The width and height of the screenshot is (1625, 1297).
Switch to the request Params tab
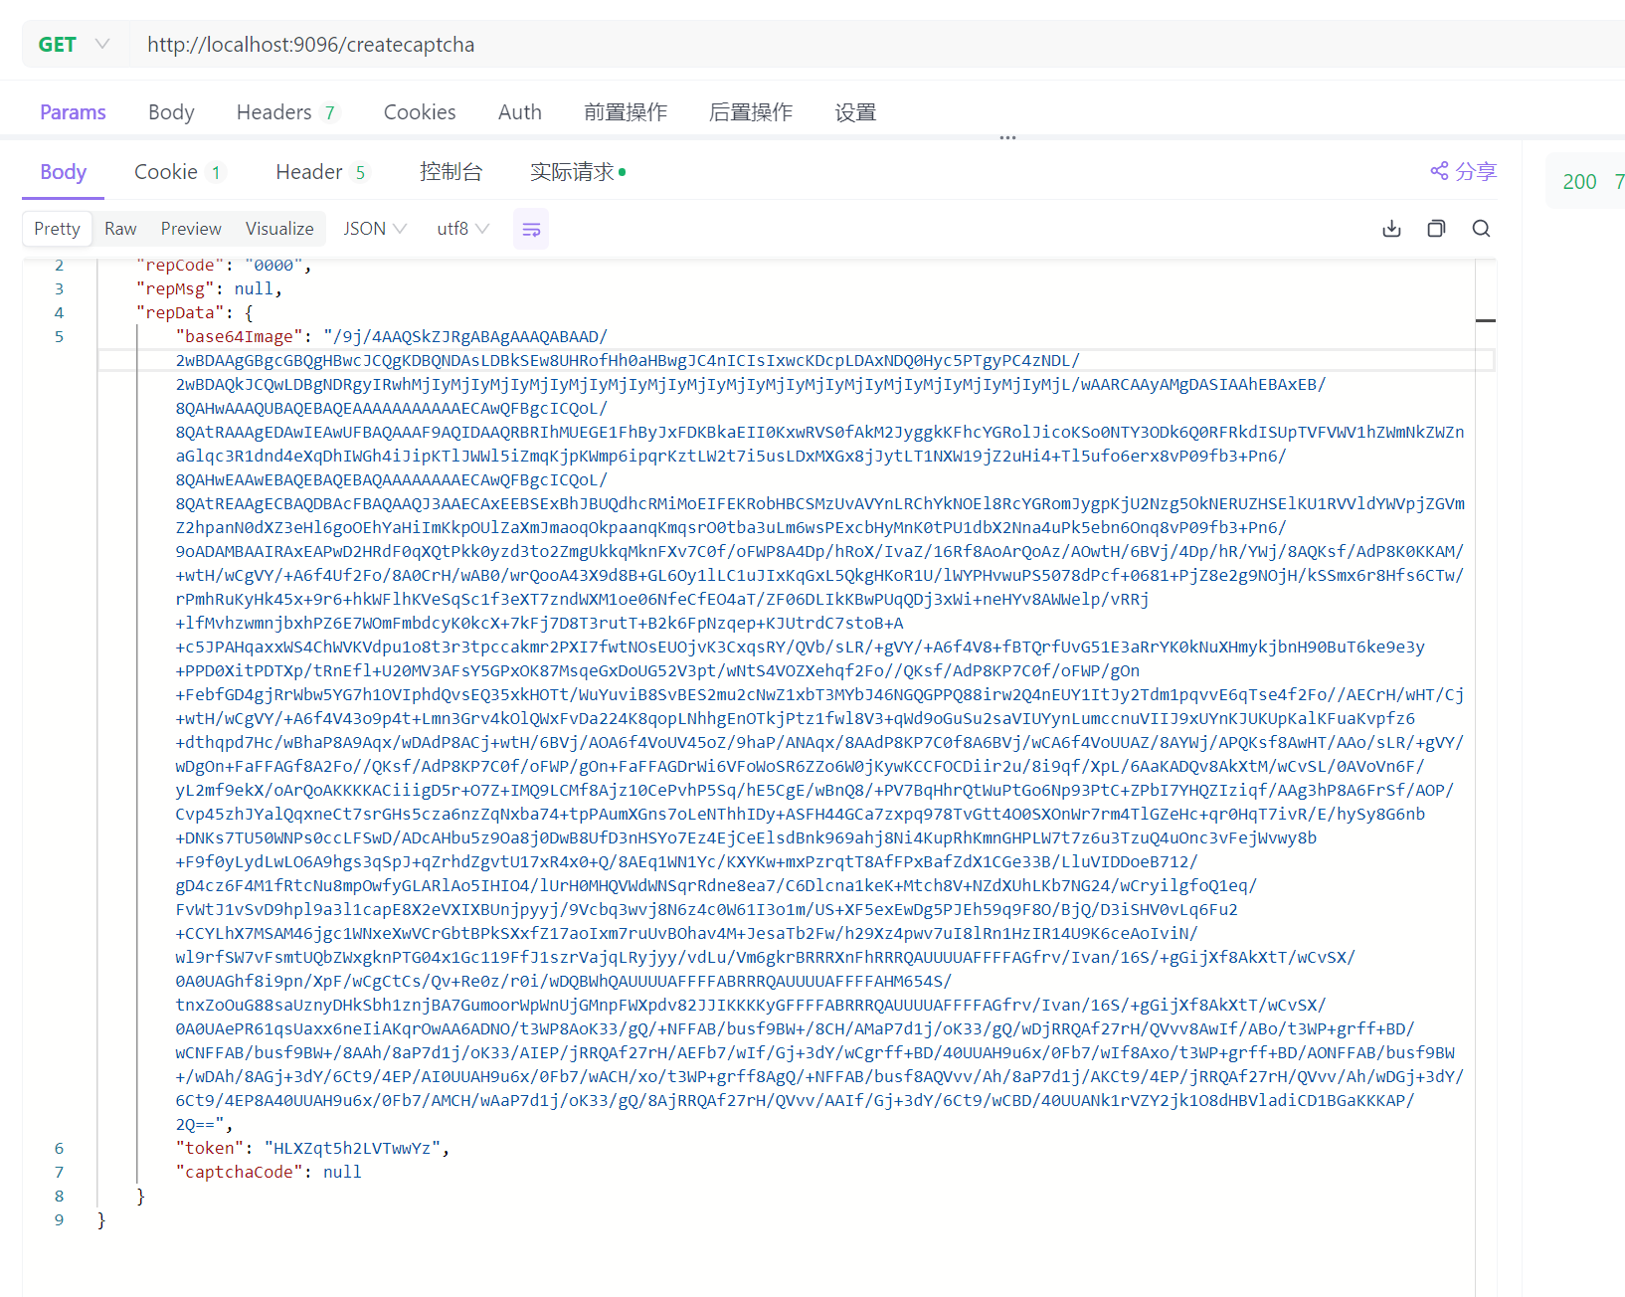pyautogui.click(x=73, y=112)
